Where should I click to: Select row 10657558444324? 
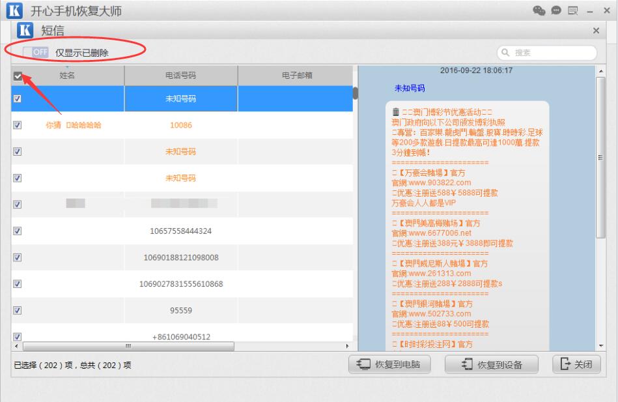coord(182,231)
